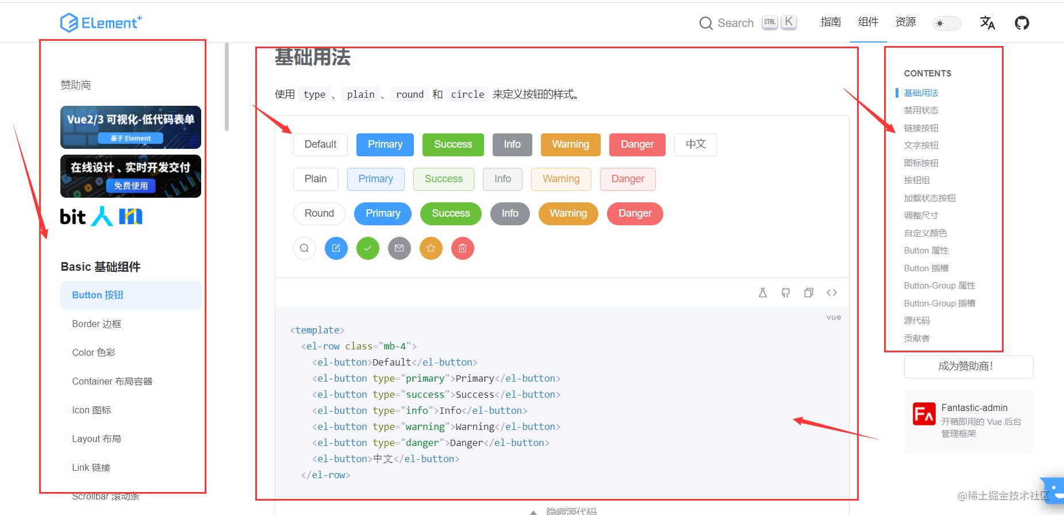Click the green circular check icon button
The height and width of the screenshot is (515, 1064).
368,248
